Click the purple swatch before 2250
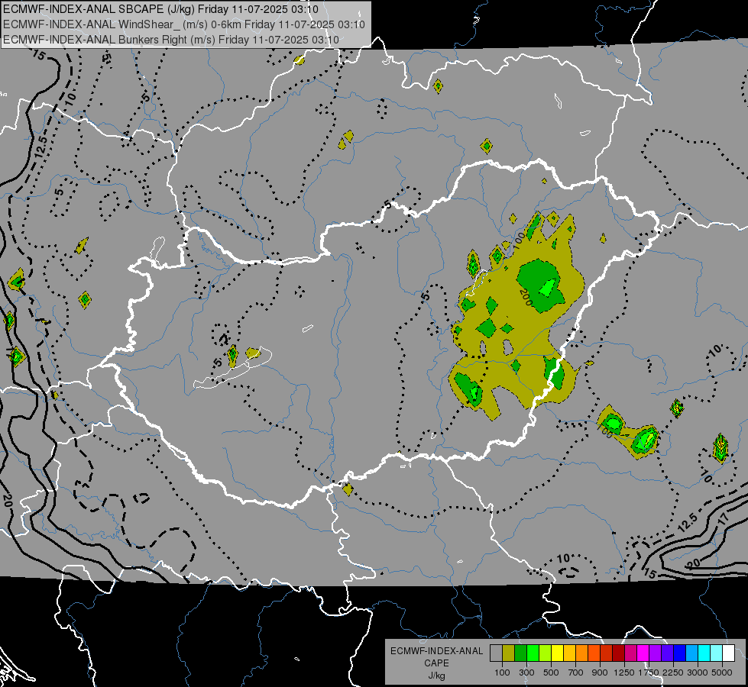This screenshot has width=748, height=687. click(655, 653)
